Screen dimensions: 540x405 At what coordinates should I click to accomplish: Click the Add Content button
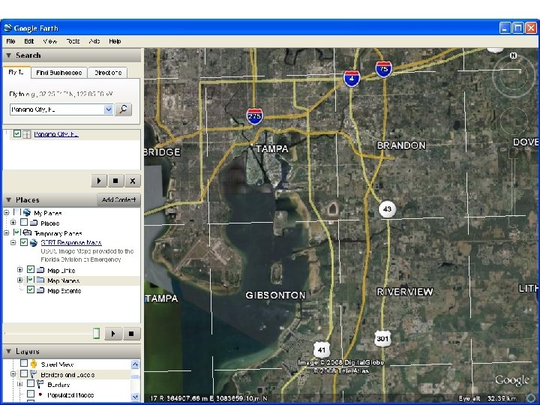(x=118, y=199)
